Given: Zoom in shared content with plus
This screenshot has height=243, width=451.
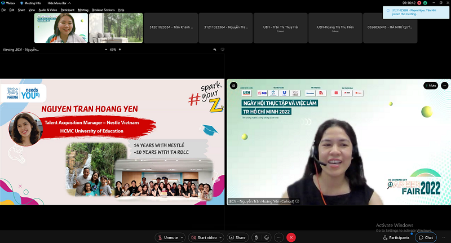Looking at the screenshot, I should (120, 50).
